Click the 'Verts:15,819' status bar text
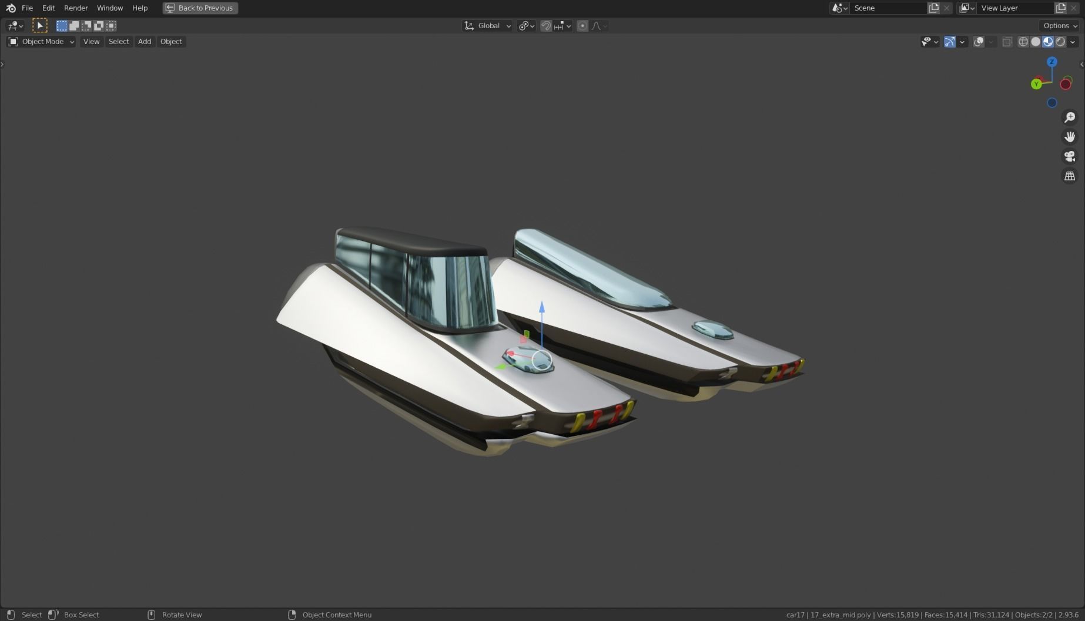Screen dimensions: 1085x621 tap(898, 615)
